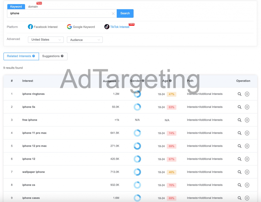Clear the keyword search field with X
The height and width of the screenshot is (202, 261).
pyautogui.click(x=113, y=14)
